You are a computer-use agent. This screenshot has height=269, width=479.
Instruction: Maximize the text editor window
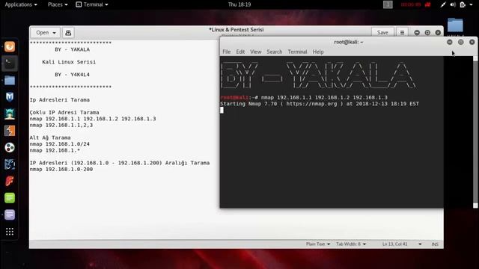pyautogui.click(x=427, y=33)
